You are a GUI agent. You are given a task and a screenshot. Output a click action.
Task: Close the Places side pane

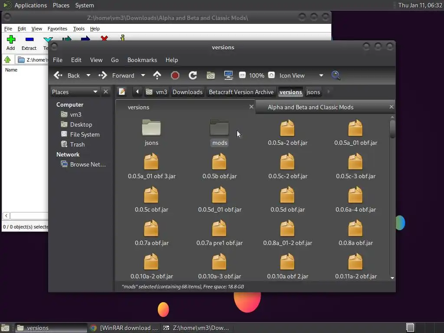coord(106,92)
